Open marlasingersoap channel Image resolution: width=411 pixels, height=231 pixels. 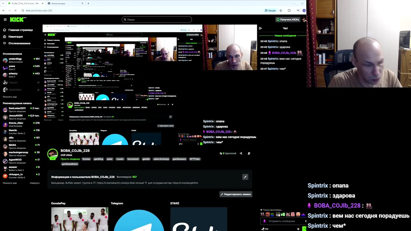pos(21,154)
